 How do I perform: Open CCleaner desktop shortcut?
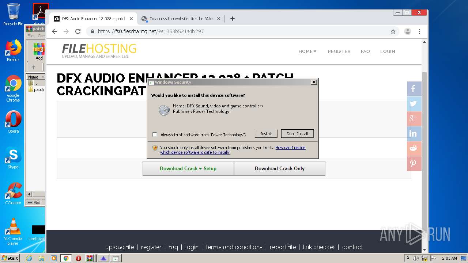click(13, 194)
